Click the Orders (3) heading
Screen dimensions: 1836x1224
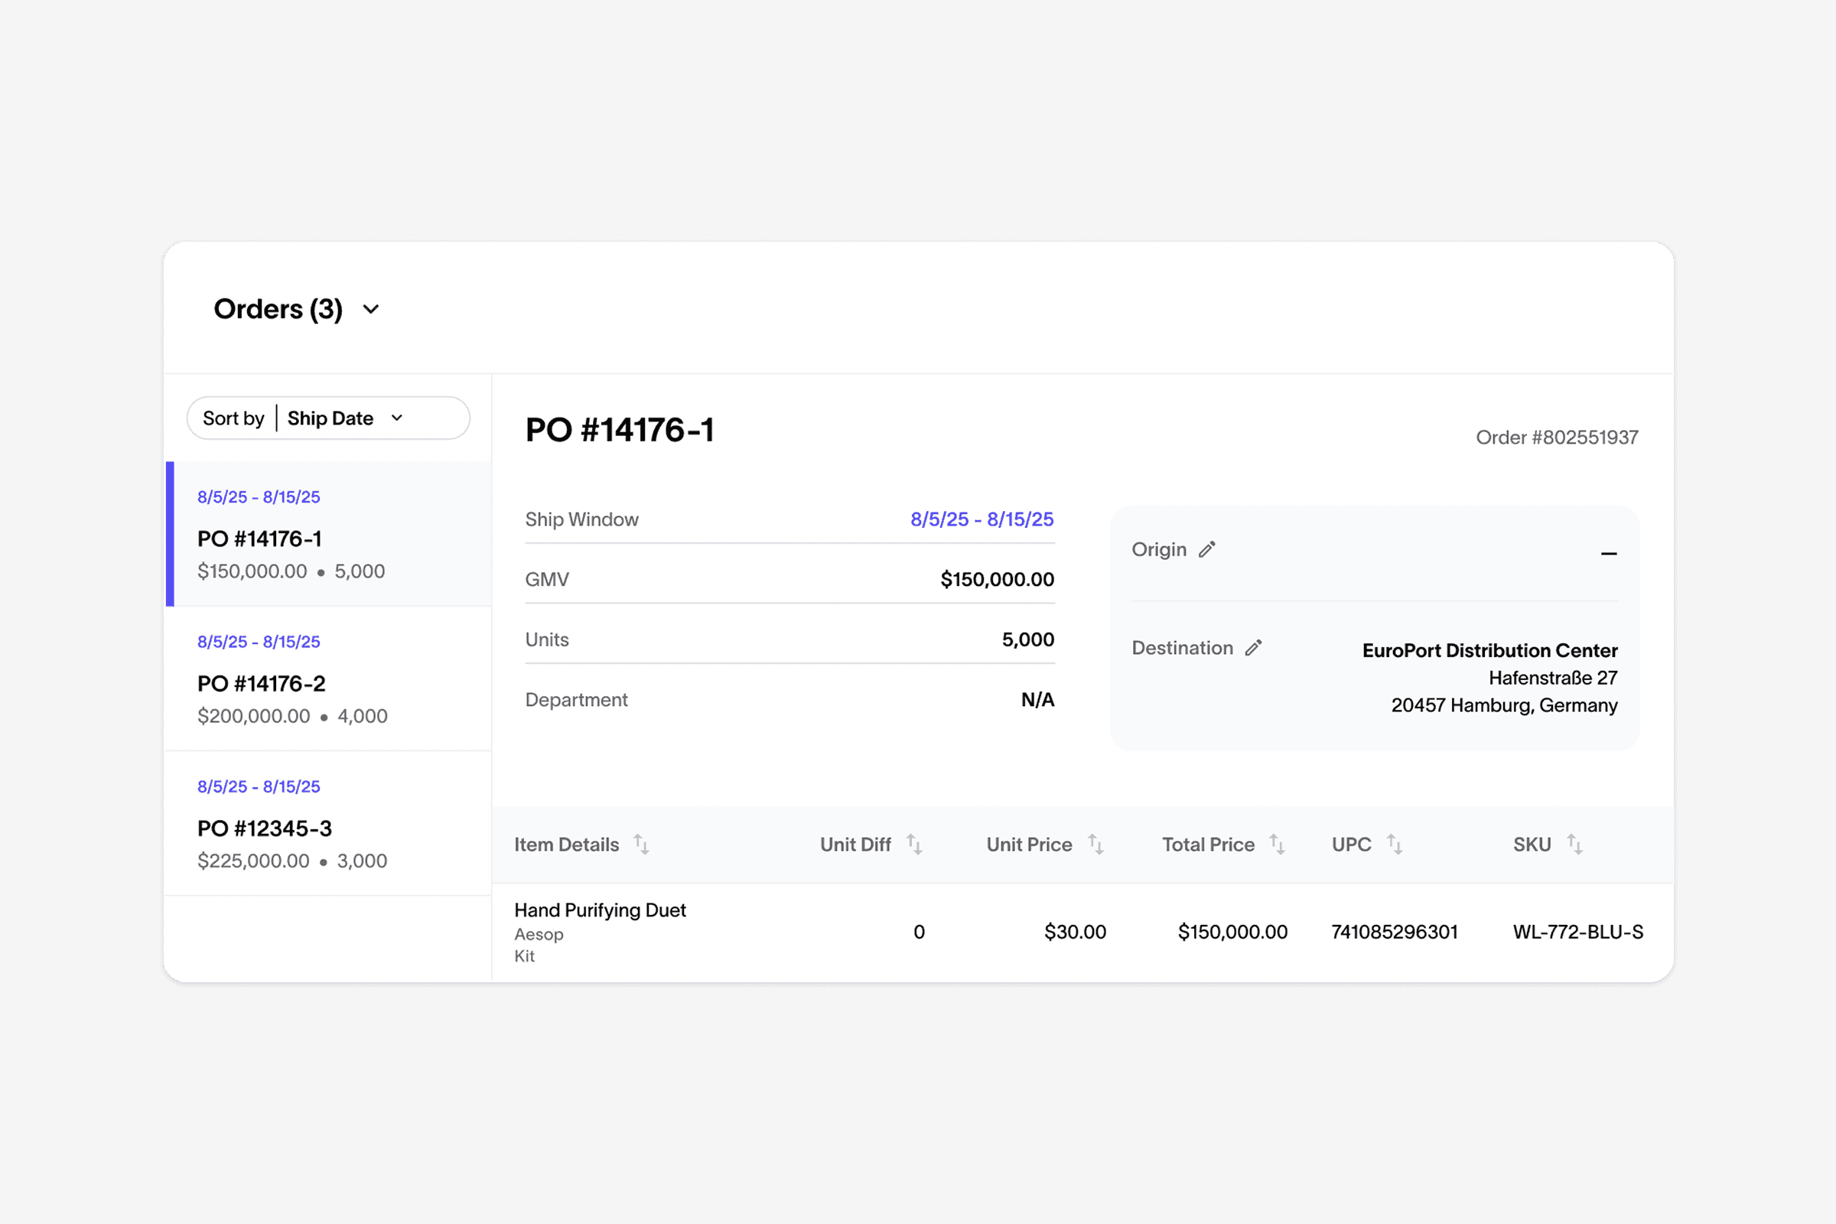click(x=278, y=309)
